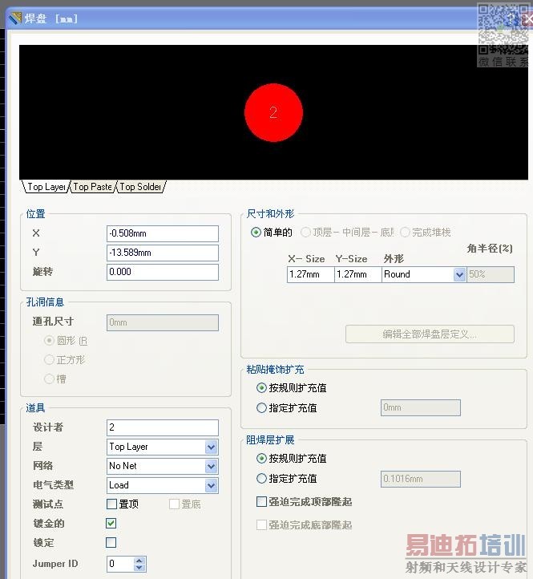Switch to the Top Paste tab

coord(93,187)
